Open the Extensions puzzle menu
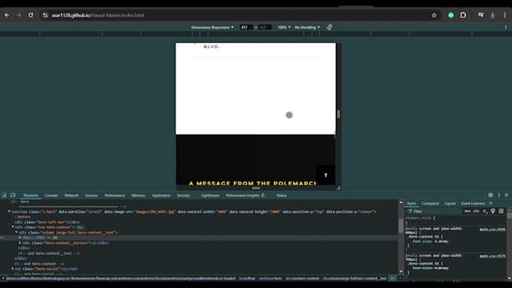The height and width of the screenshot is (288, 512). (463, 15)
